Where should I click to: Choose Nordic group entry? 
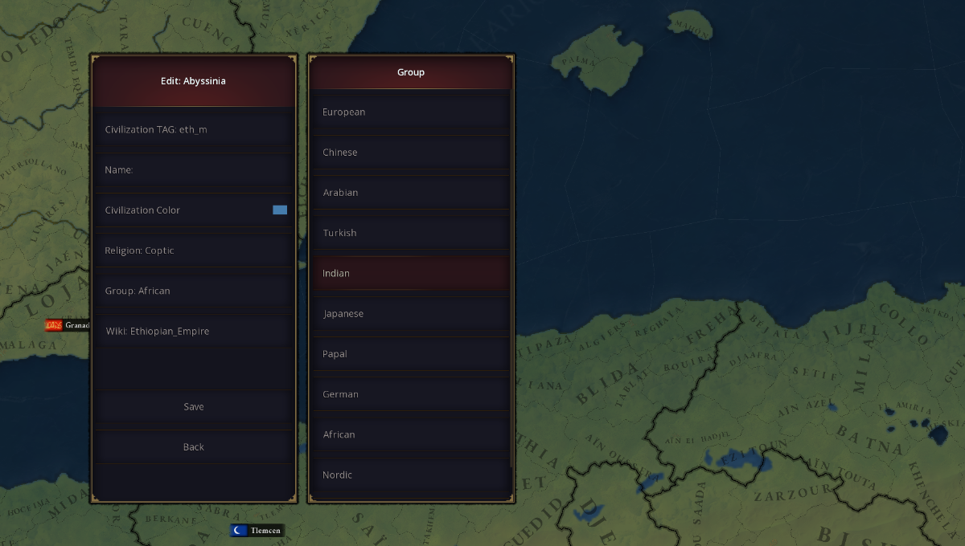pos(411,474)
